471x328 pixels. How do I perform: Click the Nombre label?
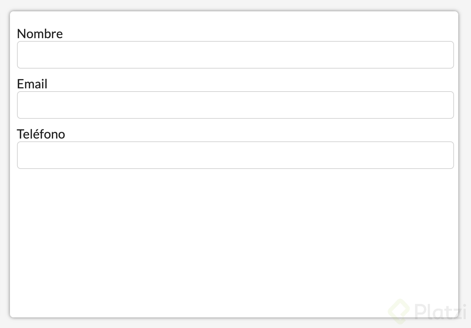[40, 34]
